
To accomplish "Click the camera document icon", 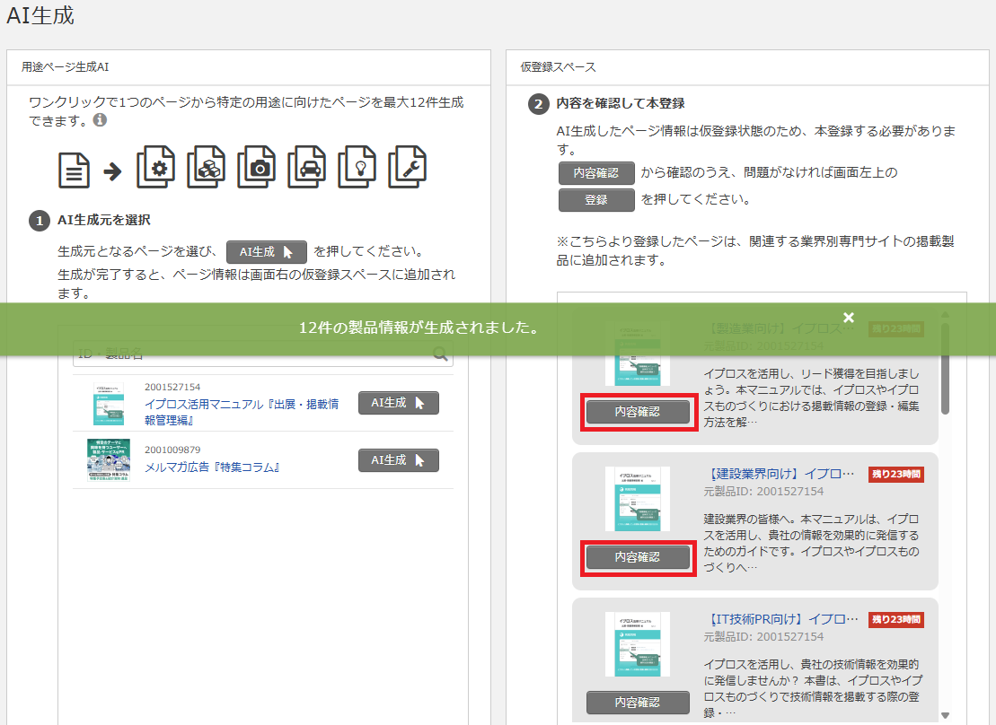I will [257, 167].
